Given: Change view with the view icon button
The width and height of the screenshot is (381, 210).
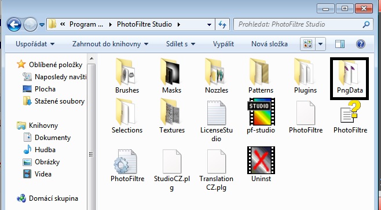Looking at the screenshot, I should point(307,44).
